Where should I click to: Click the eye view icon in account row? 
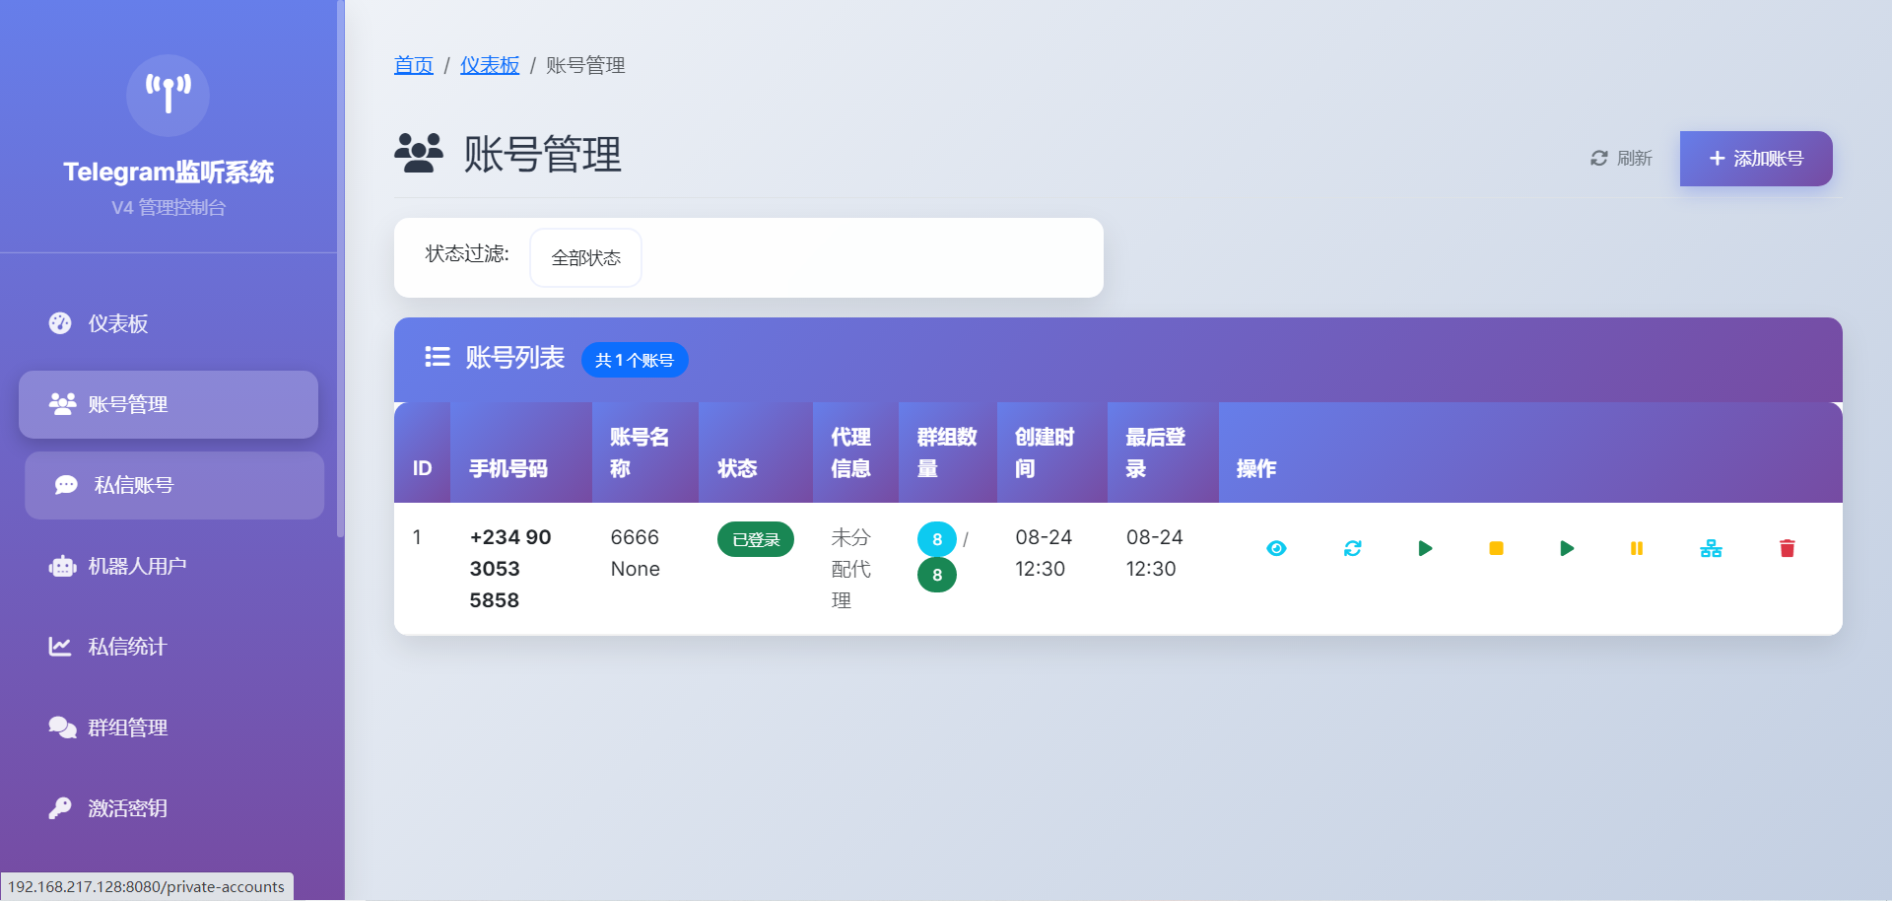tap(1276, 548)
